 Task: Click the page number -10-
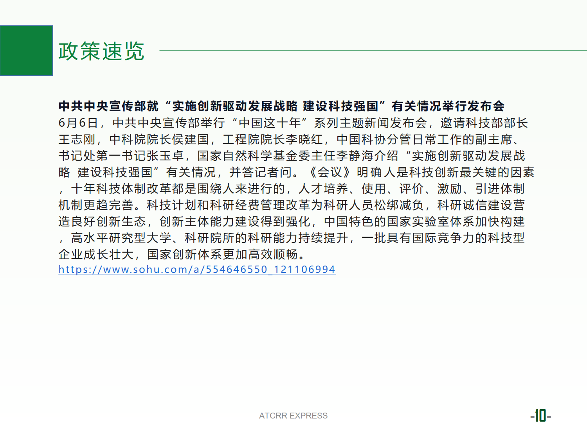click(x=540, y=415)
